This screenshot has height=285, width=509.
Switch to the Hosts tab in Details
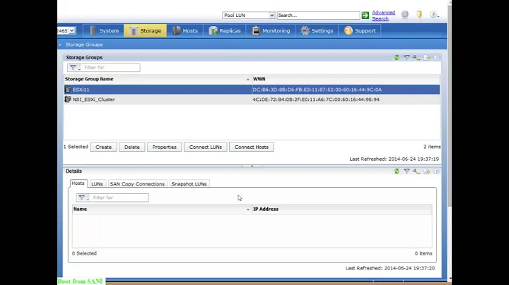pos(78,183)
